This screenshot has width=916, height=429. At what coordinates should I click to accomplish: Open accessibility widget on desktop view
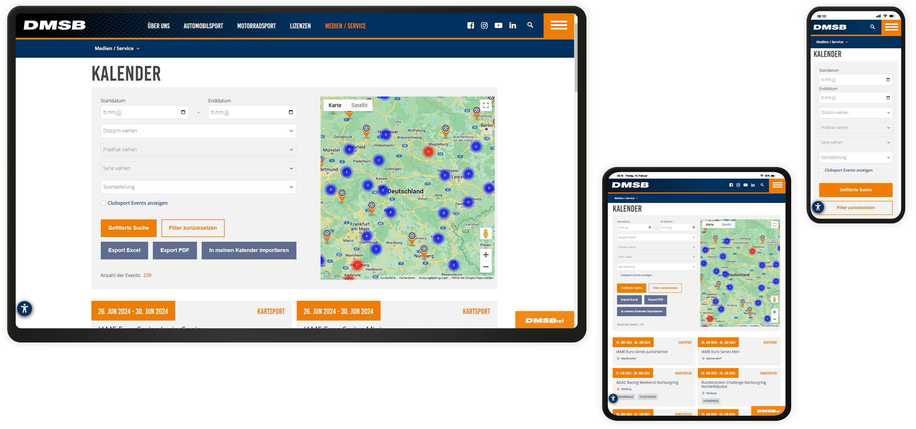[x=25, y=308]
